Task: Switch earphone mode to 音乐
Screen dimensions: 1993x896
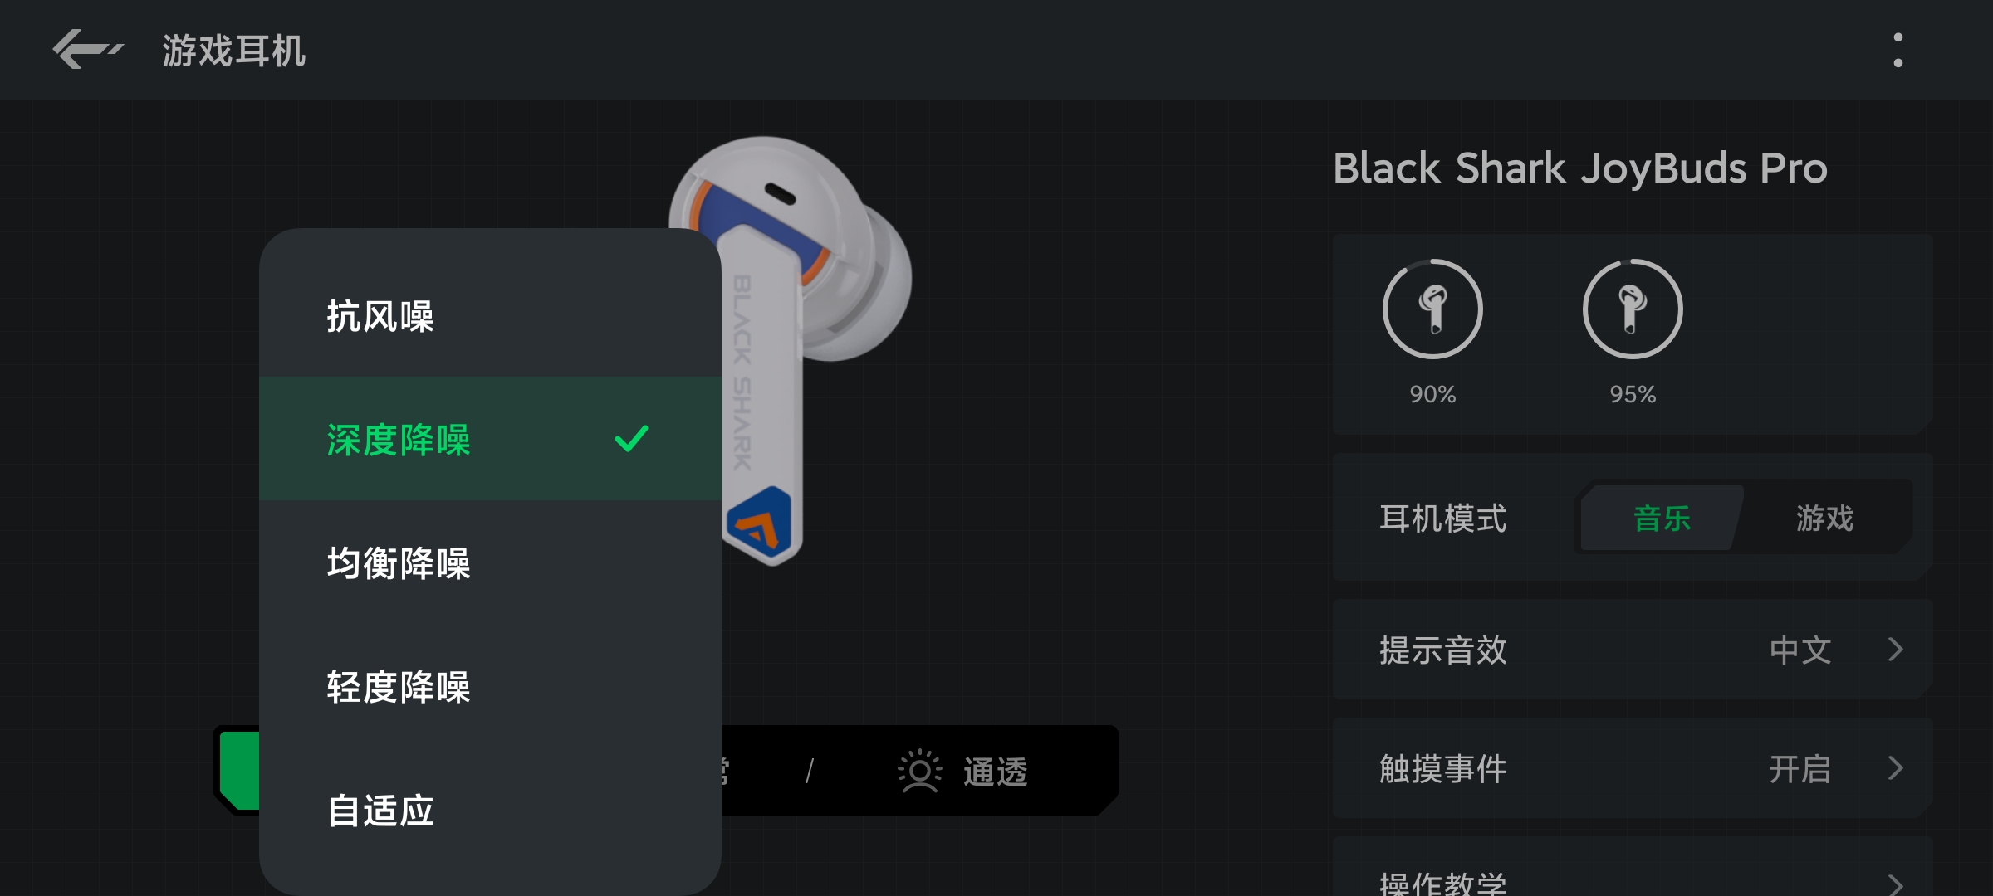Action: 1662,519
